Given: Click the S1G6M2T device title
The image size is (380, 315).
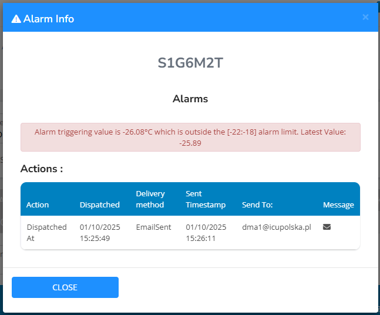Looking at the screenshot, I should [x=190, y=63].
